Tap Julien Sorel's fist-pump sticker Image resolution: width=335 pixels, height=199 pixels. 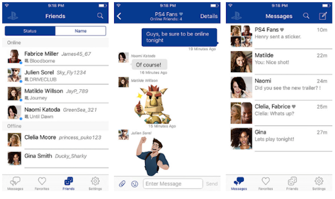(152, 156)
